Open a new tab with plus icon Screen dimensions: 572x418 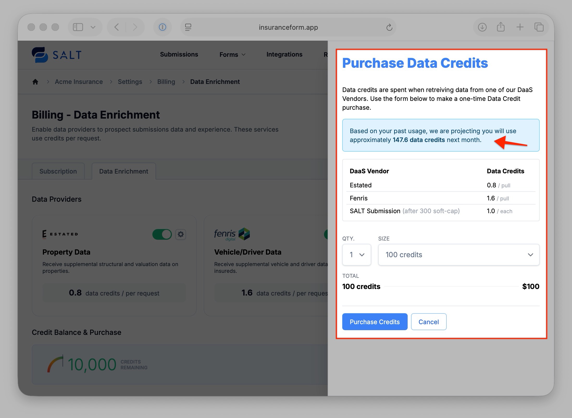pyautogui.click(x=520, y=27)
